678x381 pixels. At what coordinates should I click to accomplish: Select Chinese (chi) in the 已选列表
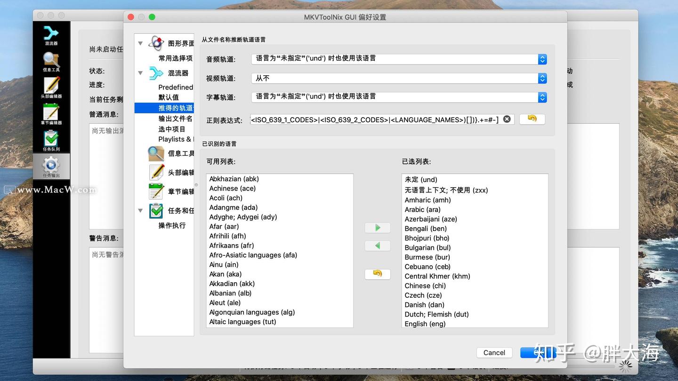click(x=425, y=286)
